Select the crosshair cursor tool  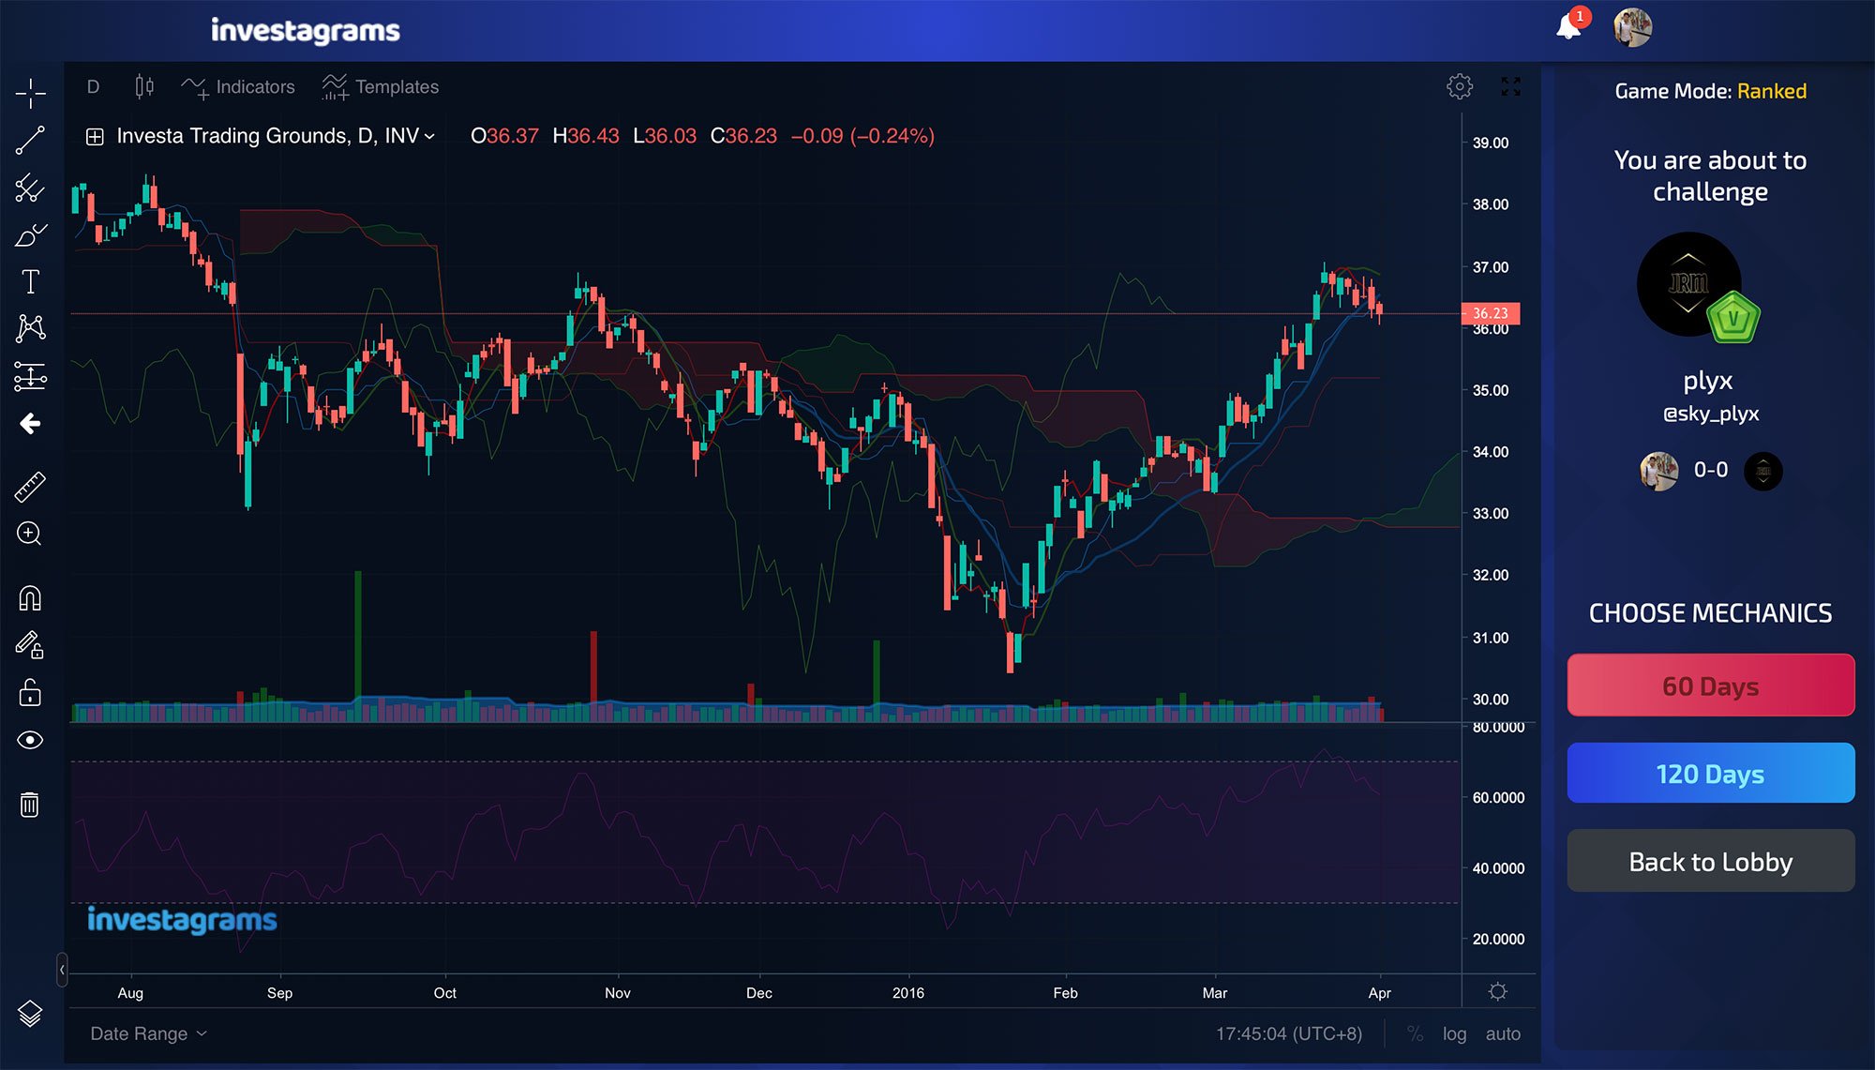click(x=30, y=93)
